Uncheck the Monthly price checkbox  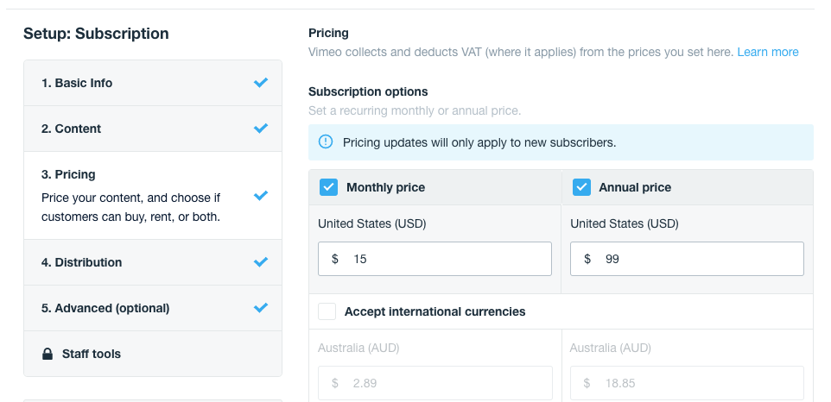[x=328, y=187]
